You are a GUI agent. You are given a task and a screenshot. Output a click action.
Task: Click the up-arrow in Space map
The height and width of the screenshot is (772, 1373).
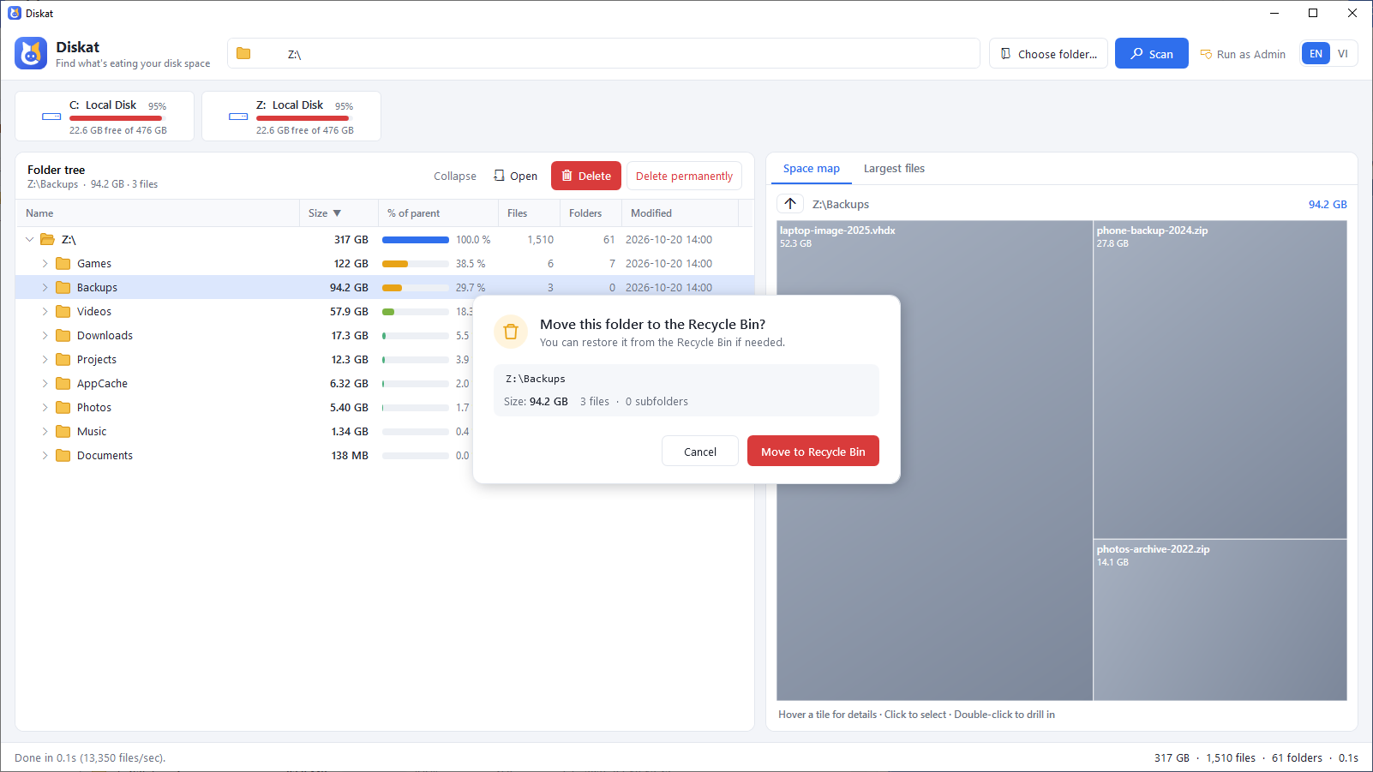coord(790,204)
